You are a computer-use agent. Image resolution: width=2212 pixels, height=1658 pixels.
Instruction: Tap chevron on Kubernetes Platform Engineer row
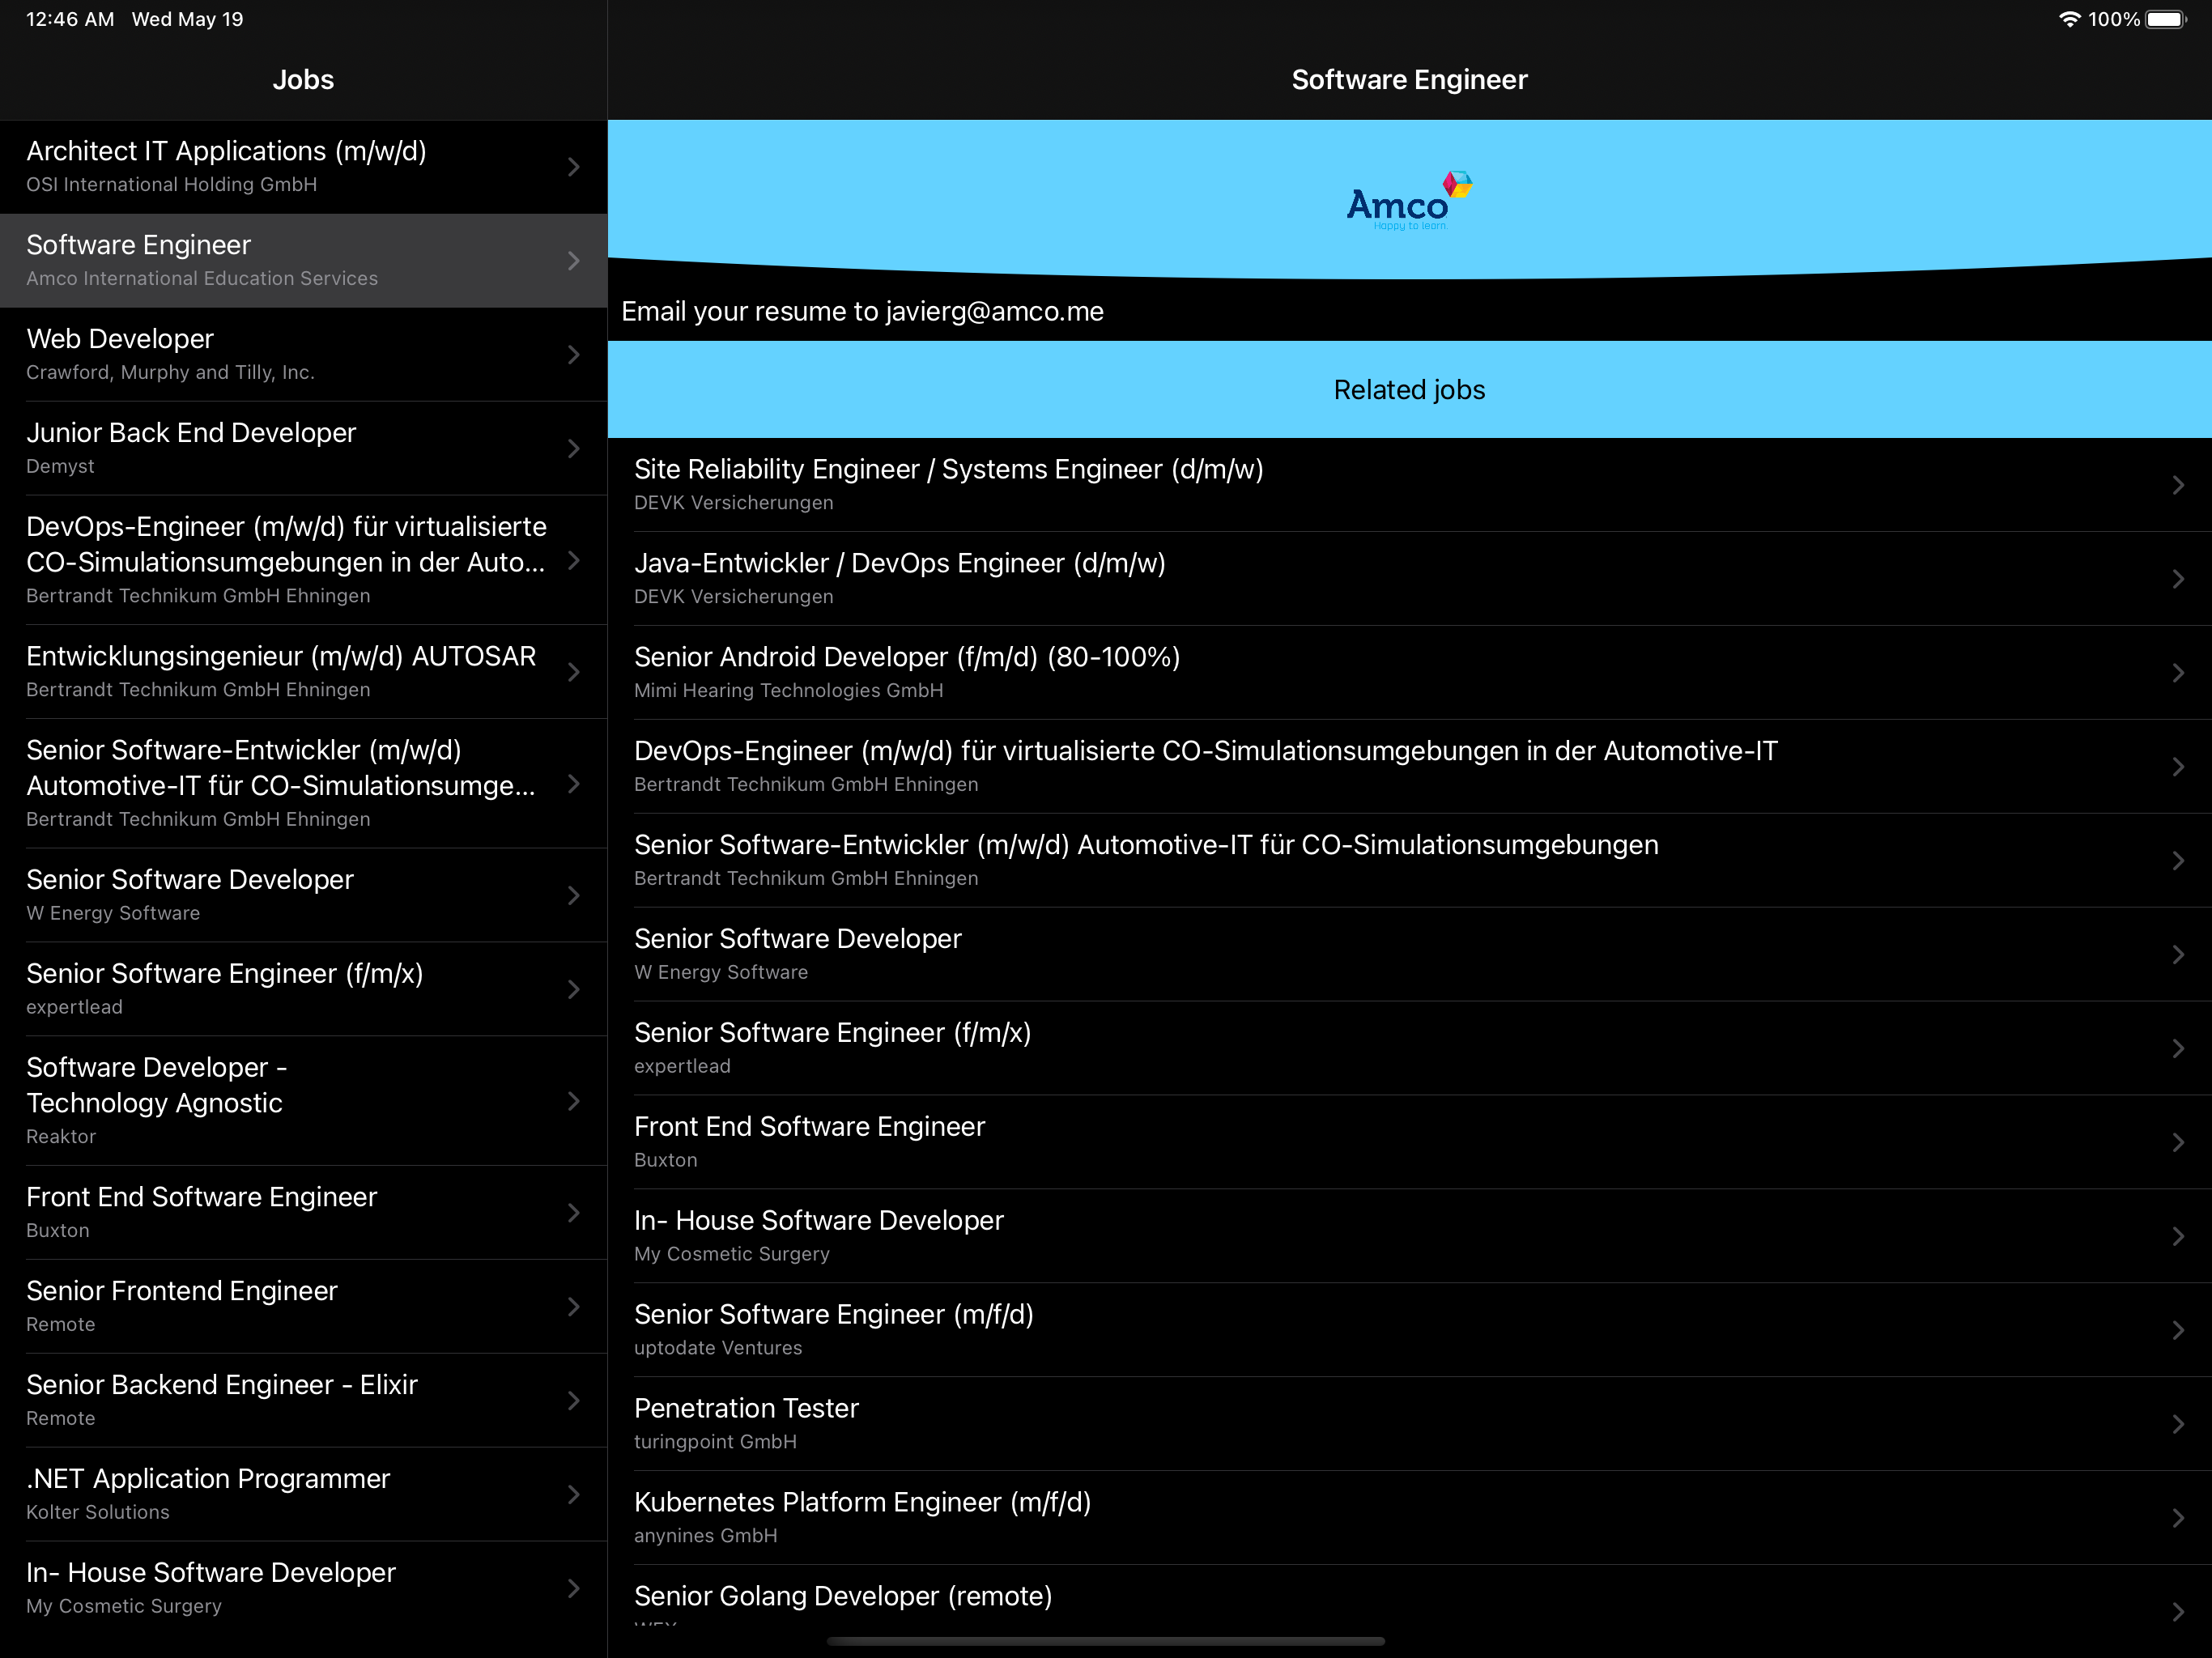pos(2177,1518)
